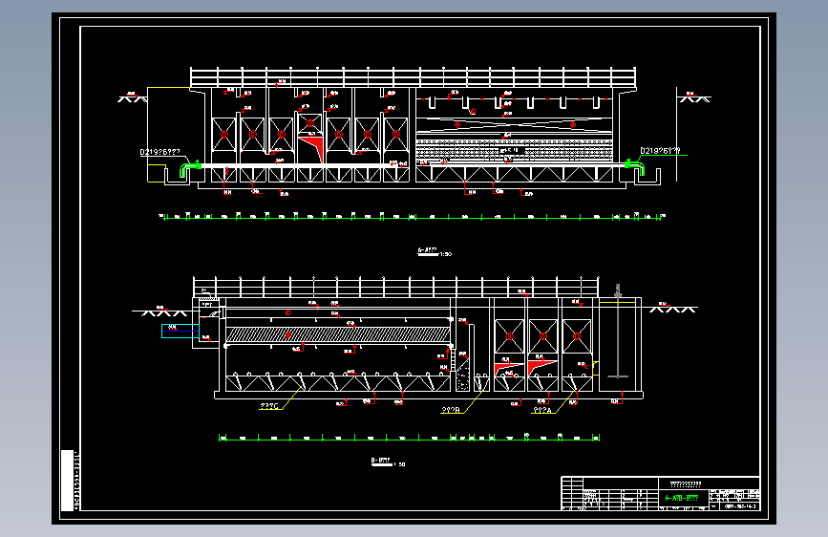
Task: Click the "???B" callout label
Action: (x=451, y=410)
